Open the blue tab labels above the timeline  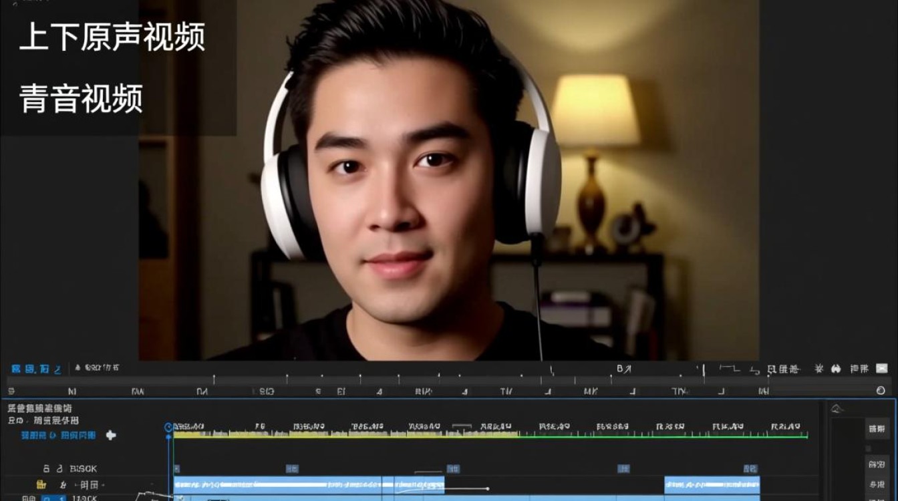click(x=36, y=369)
